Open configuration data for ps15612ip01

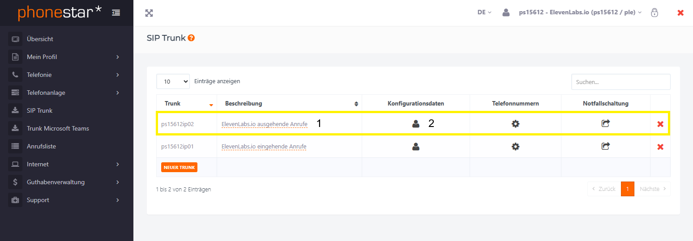pos(416,146)
